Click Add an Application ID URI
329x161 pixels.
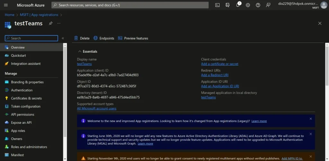[x=220, y=86]
